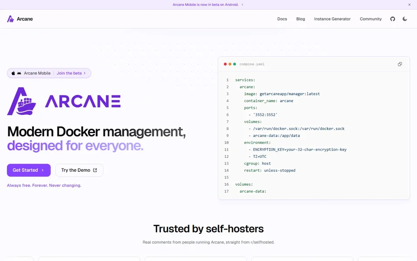Follow the Join the beta link
Viewport: 417px width, 261px height.
point(71,73)
